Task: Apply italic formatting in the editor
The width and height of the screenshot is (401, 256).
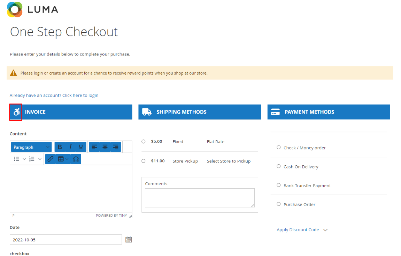Action: point(70,147)
